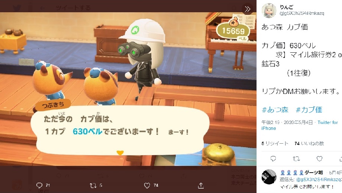View the 5 リツイート list

coord(275,143)
